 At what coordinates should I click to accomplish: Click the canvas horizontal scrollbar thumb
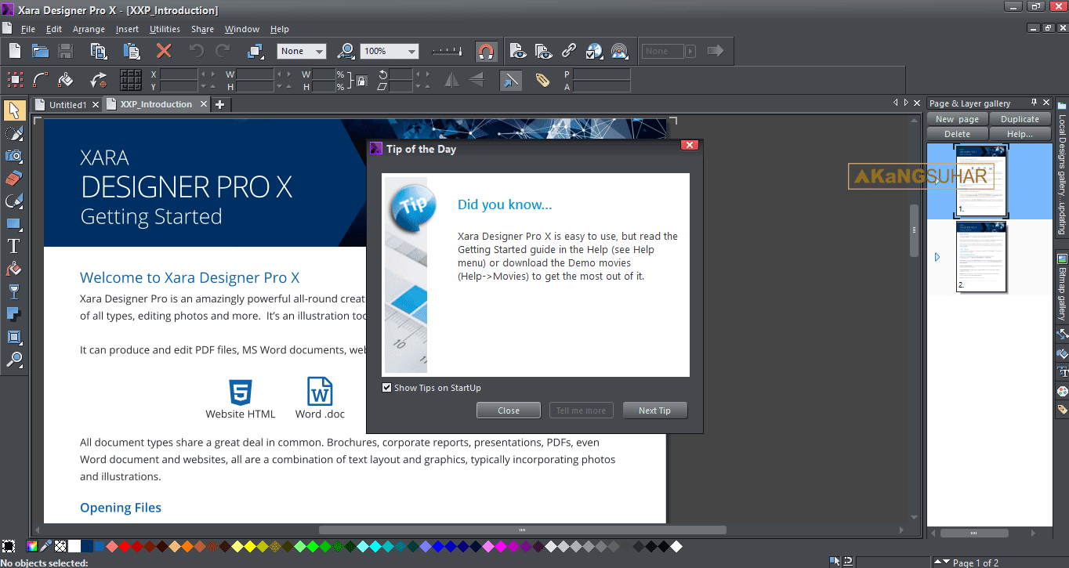[522, 530]
